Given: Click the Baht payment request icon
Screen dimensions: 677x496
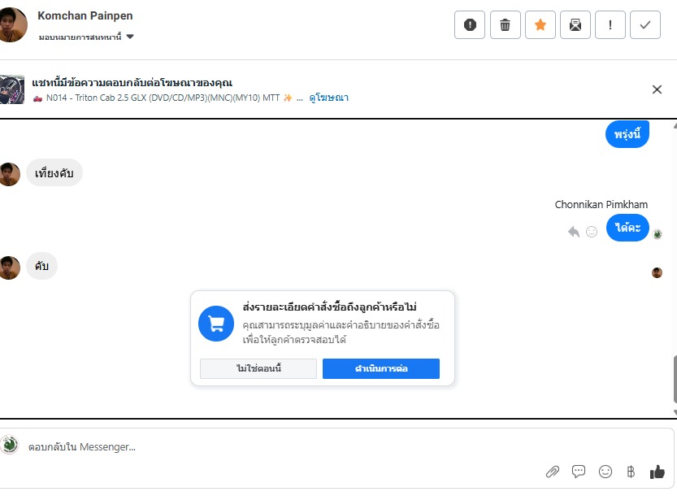Looking at the screenshot, I should (631, 472).
